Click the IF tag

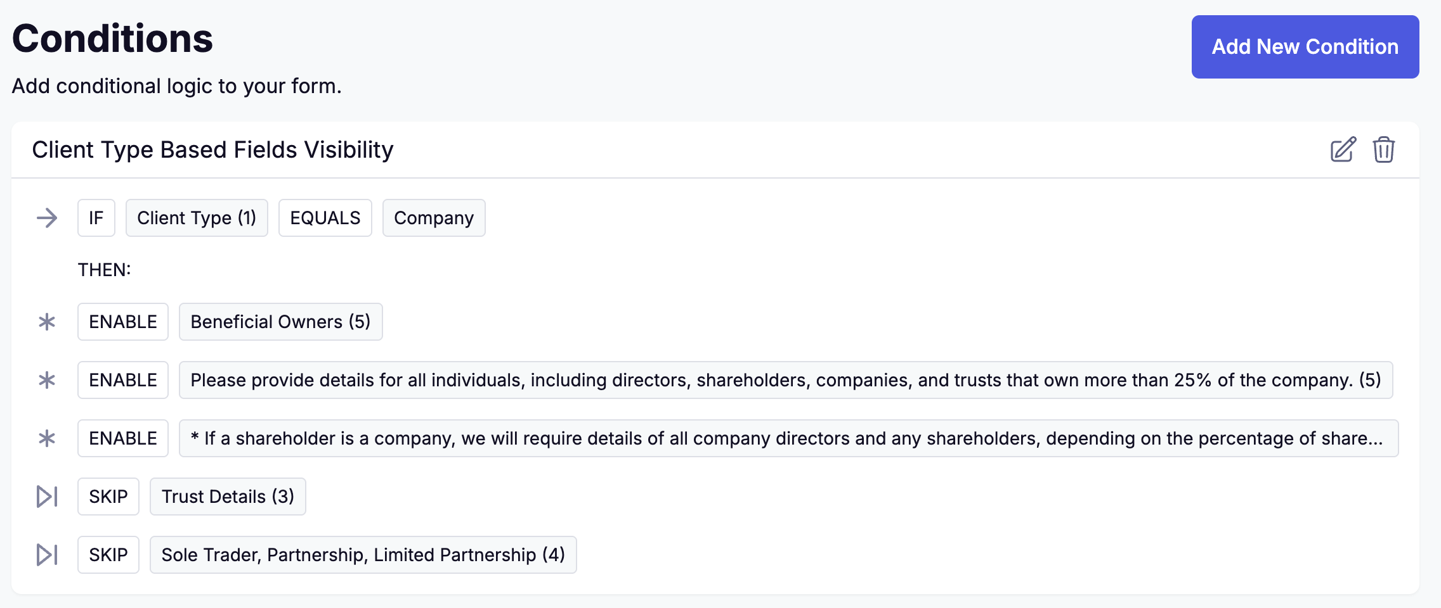pyautogui.click(x=96, y=218)
